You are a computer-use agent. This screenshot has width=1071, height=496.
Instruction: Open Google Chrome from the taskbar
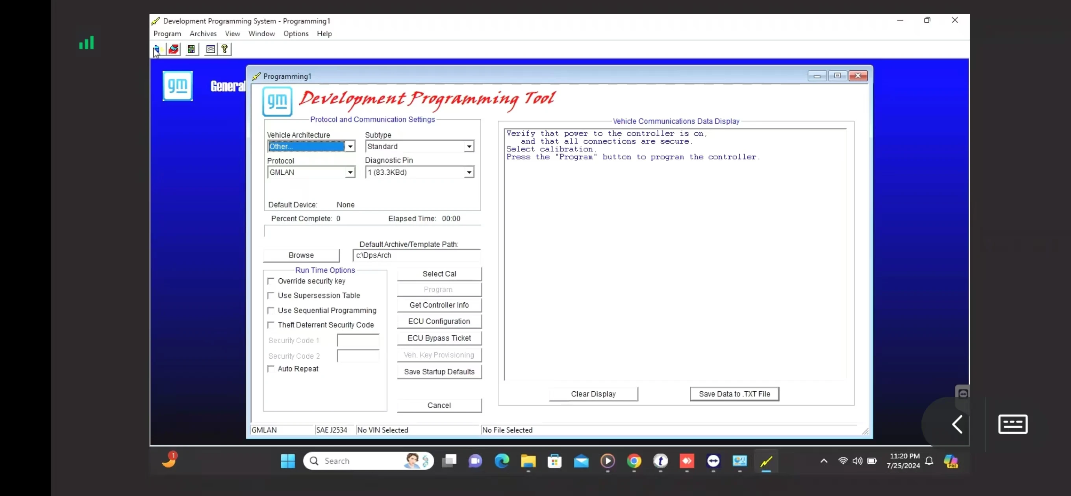coord(634,461)
